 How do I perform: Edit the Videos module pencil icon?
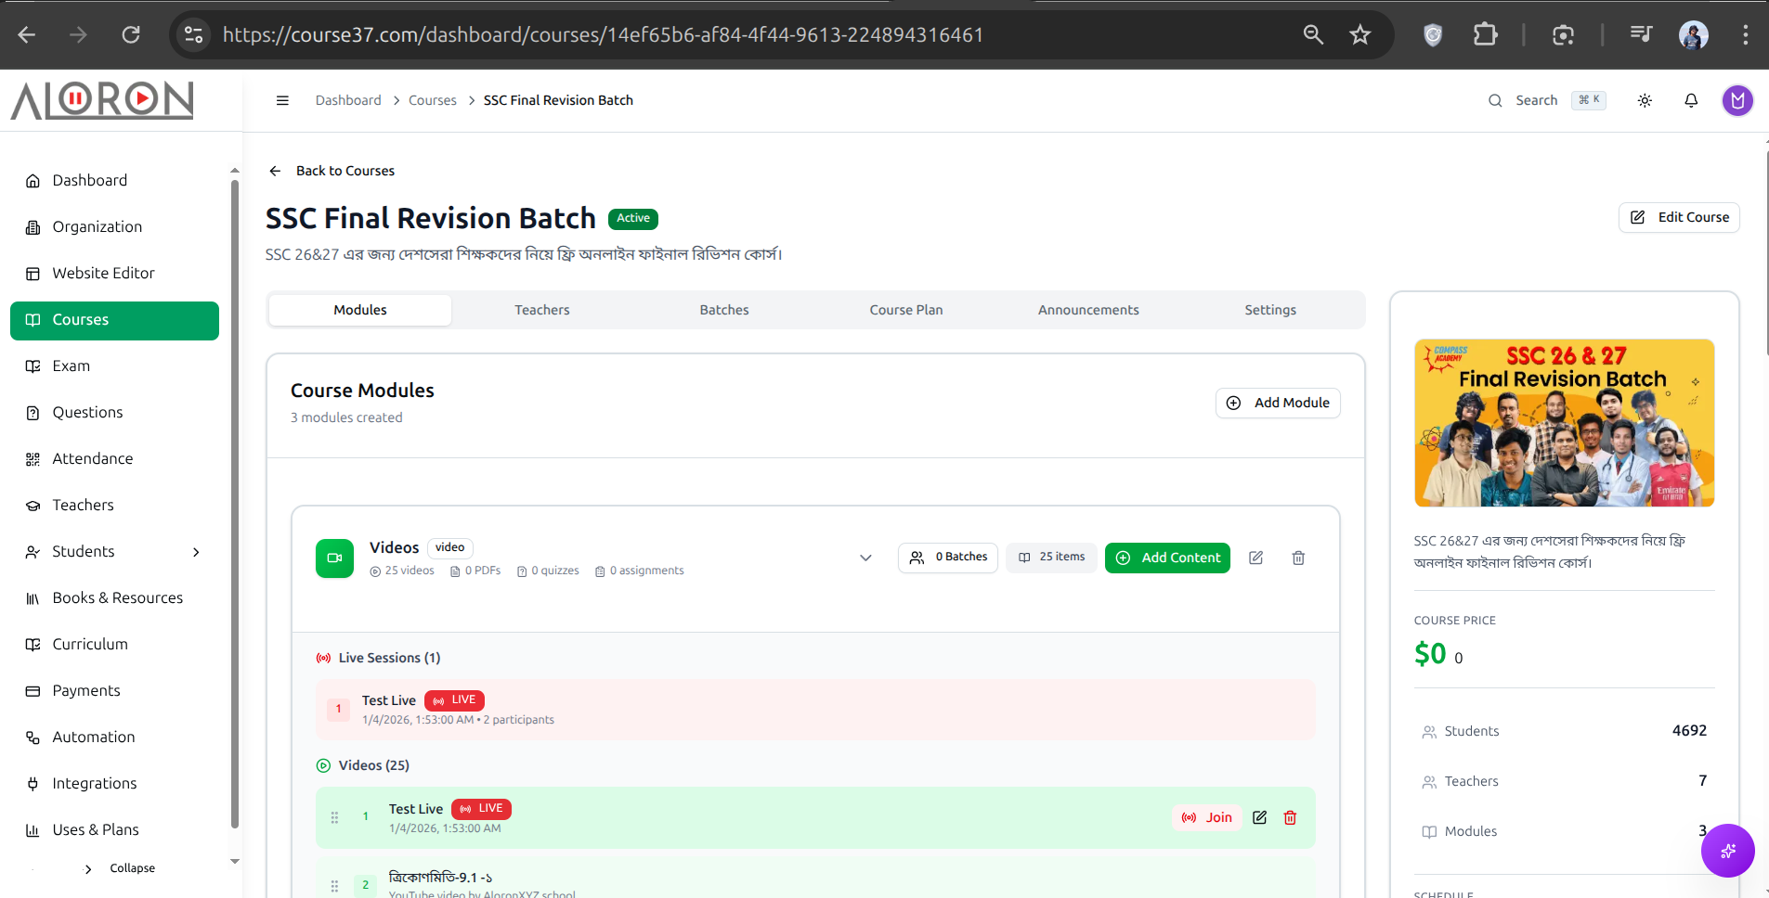tap(1255, 558)
